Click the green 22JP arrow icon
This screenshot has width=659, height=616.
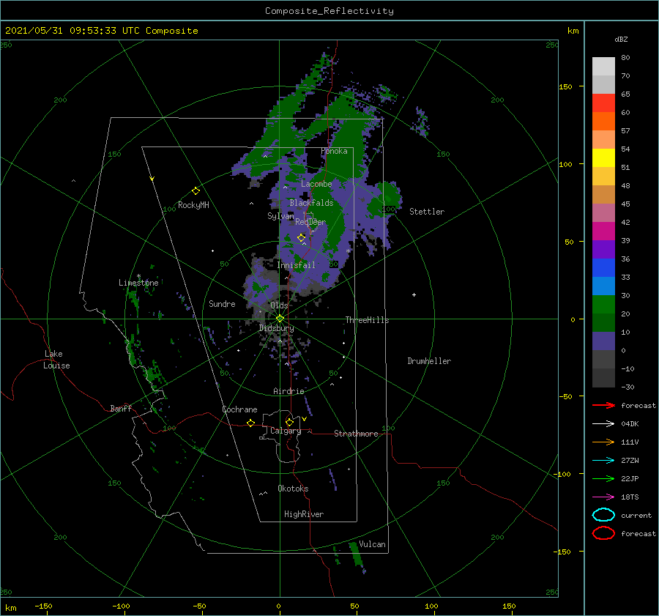(x=603, y=478)
